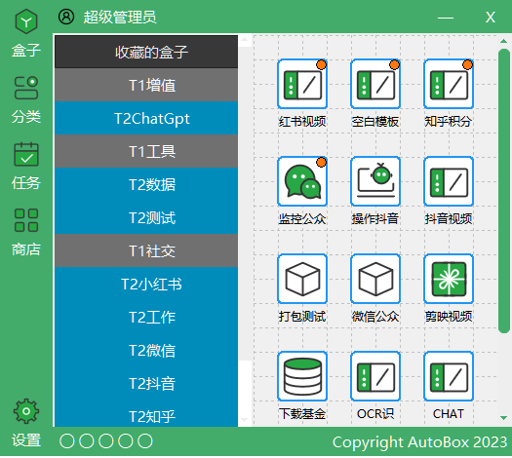512x458 pixels.
Task: Open the 盒子 box section icon
Action: [26, 21]
